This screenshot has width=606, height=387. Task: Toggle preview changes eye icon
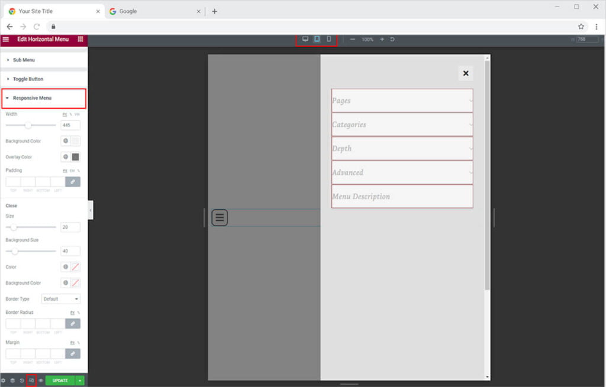(41, 381)
